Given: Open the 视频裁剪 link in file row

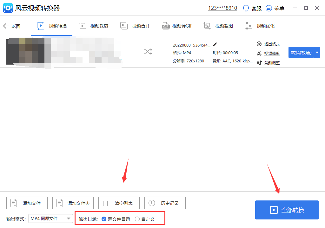Looking at the screenshot, I should coord(272,54).
